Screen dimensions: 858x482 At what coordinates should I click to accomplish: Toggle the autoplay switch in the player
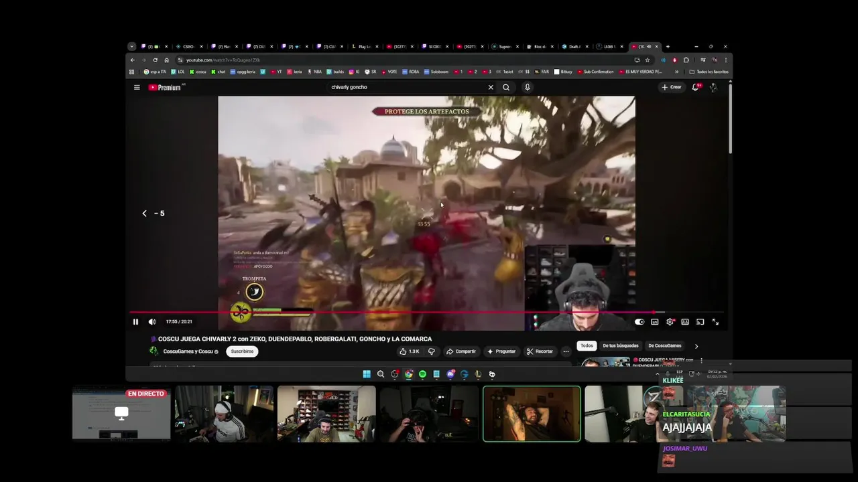pyautogui.click(x=639, y=322)
